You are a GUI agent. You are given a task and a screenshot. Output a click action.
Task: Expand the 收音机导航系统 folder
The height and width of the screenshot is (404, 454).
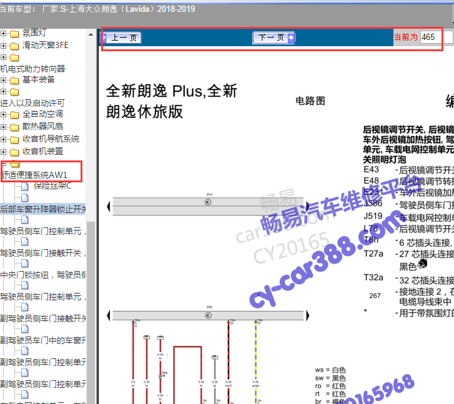3,139
